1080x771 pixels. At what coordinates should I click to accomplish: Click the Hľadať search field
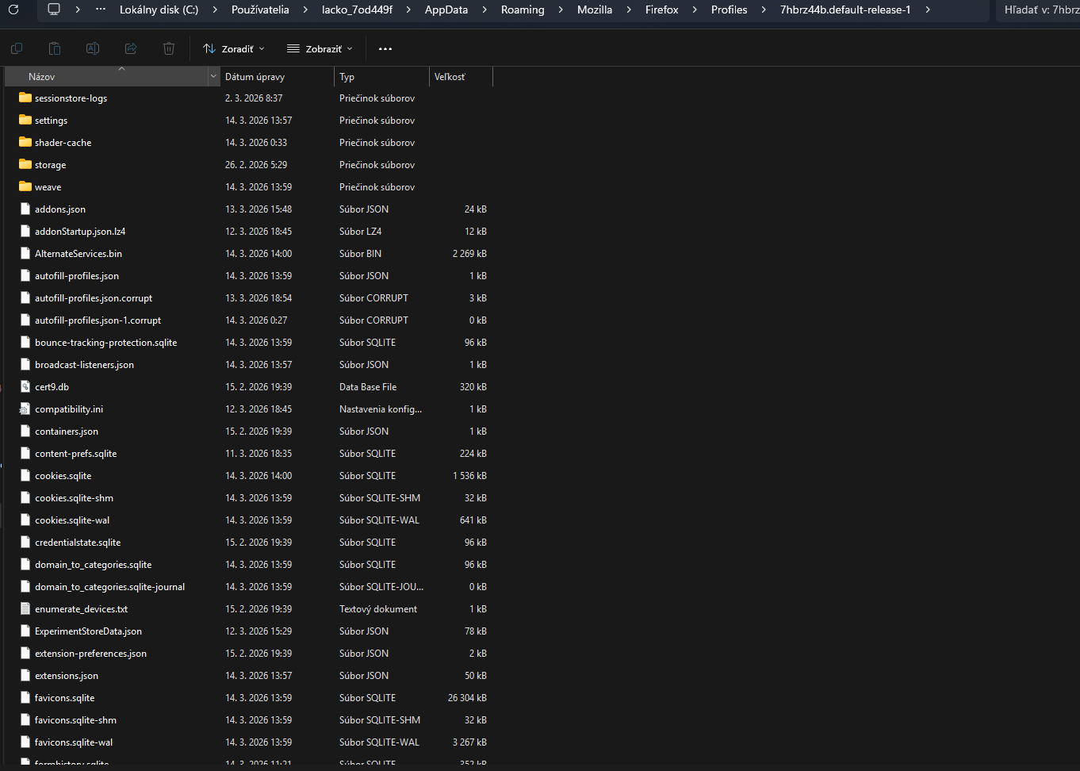[x=1040, y=10]
